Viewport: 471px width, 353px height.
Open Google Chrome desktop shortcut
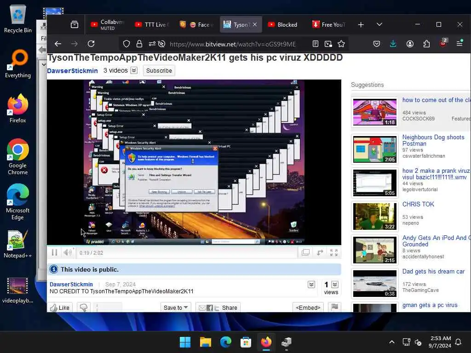18,157
